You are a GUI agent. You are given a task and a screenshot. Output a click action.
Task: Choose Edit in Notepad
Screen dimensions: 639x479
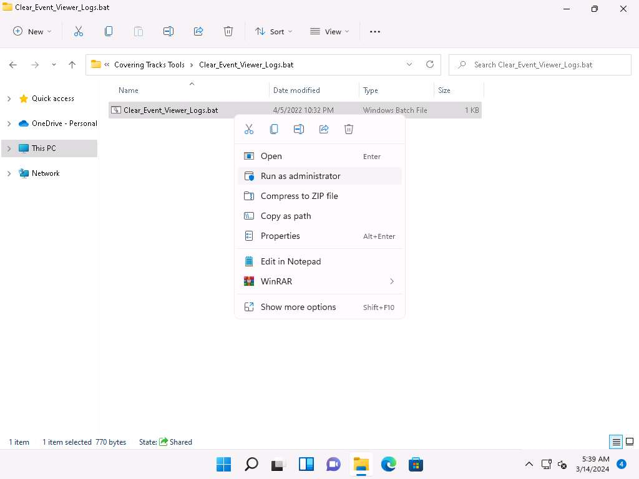tap(291, 261)
